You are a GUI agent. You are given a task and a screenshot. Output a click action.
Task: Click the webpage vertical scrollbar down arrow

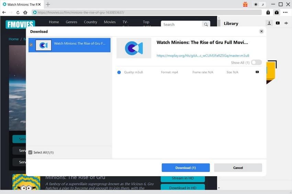pos(219,188)
